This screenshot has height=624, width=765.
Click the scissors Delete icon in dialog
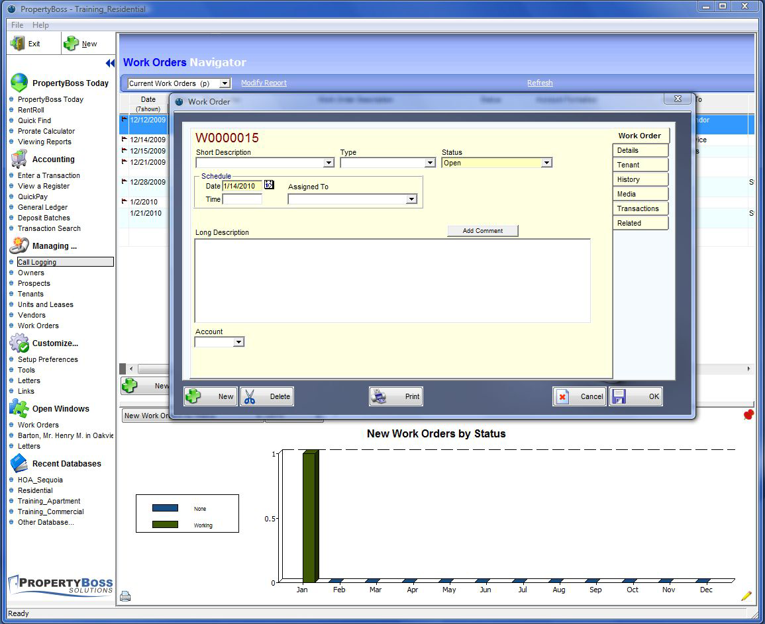point(250,396)
